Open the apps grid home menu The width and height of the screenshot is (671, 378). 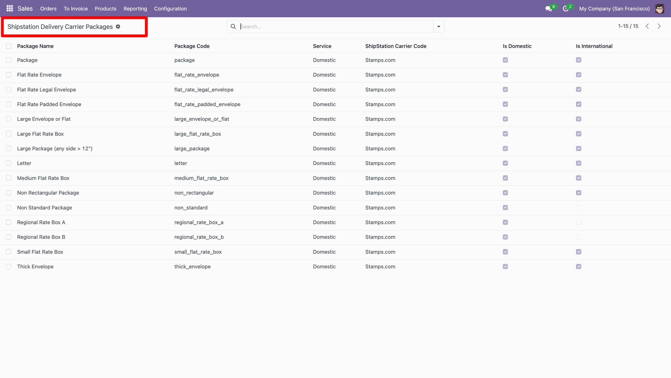[10, 8]
